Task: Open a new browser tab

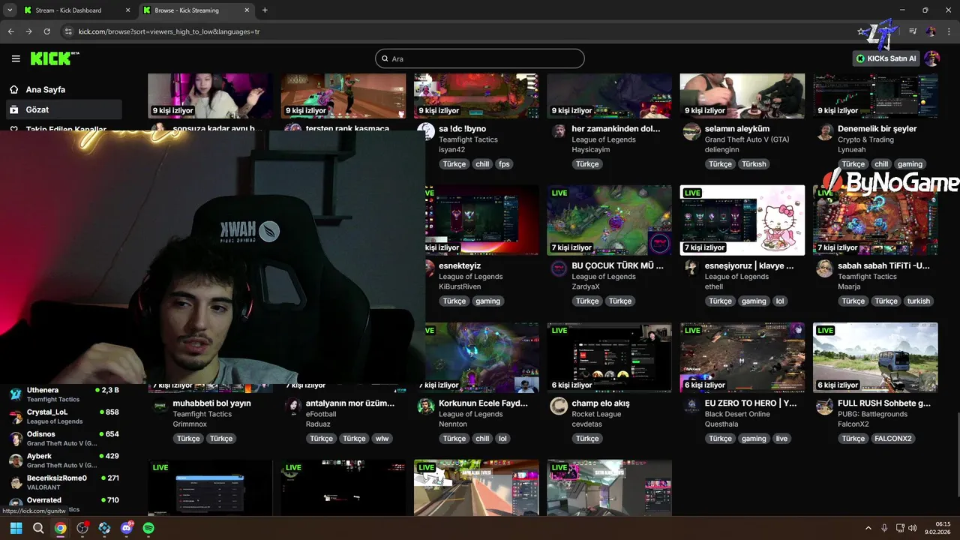Action: click(265, 10)
